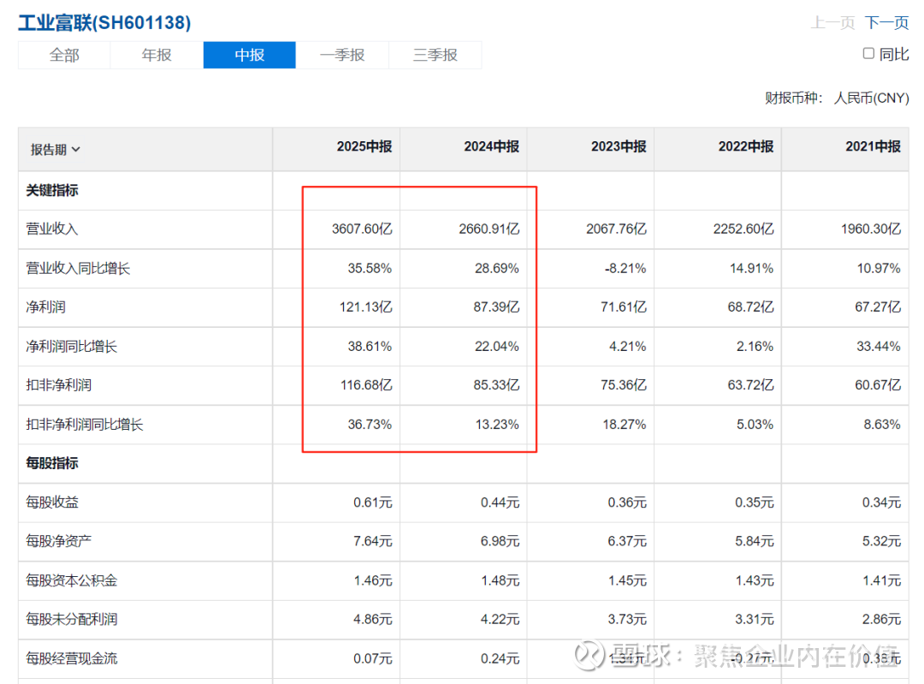924x684 pixels.
Task: Click the 2025中报 column header
Action: (x=364, y=146)
